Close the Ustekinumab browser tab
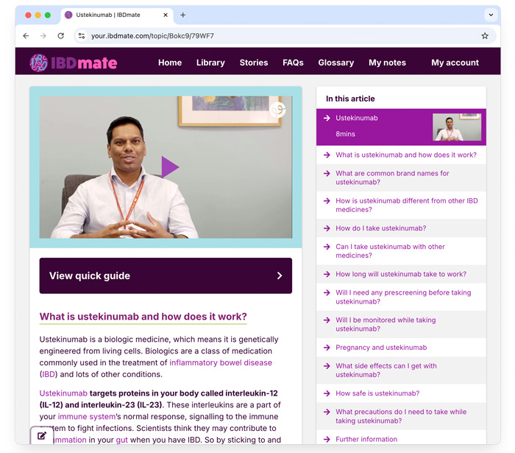The height and width of the screenshot is (453, 515). click(166, 15)
